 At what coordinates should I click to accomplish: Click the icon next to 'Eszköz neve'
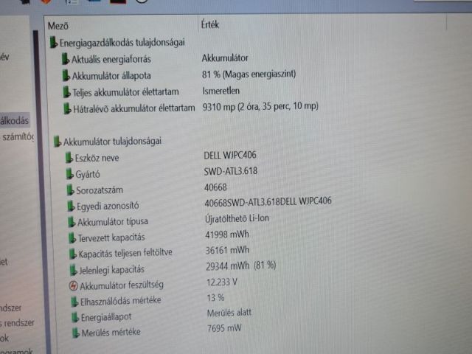[x=69, y=157]
